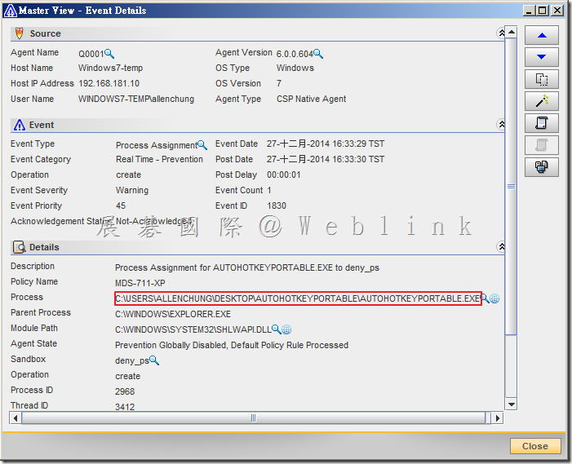
Task: Click magnifier beside deny_ps sandbox
Action: [x=154, y=360]
